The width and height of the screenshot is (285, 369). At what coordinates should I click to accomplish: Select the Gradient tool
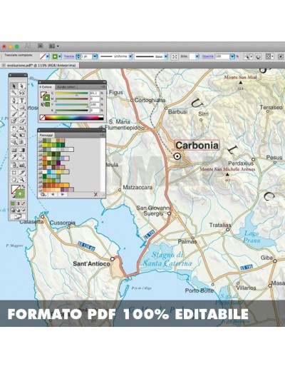pos(22,150)
